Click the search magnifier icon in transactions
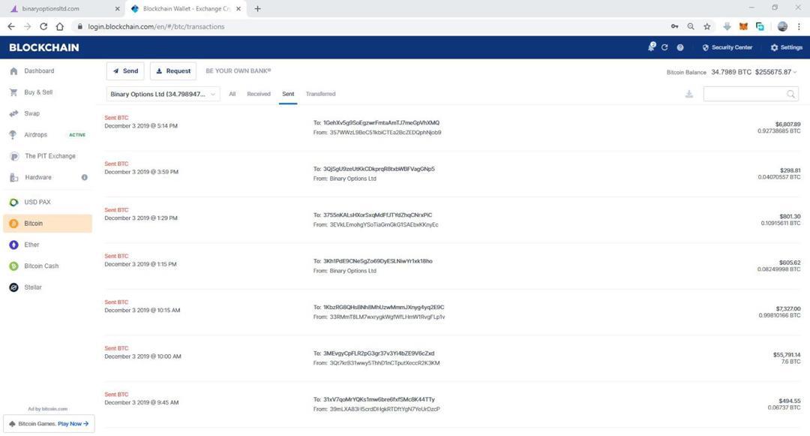This screenshot has height=436, width=810. pyautogui.click(x=791, y=94)
